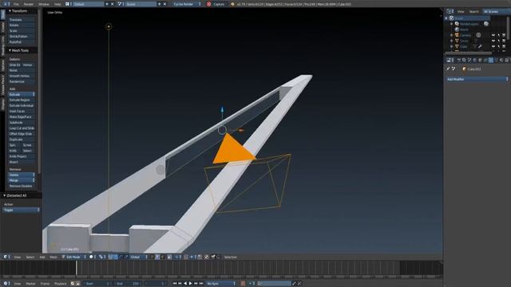The width and height of the screenshot is (511, 287).
Task: Open the Window menu
Action: tap(44, 4)
